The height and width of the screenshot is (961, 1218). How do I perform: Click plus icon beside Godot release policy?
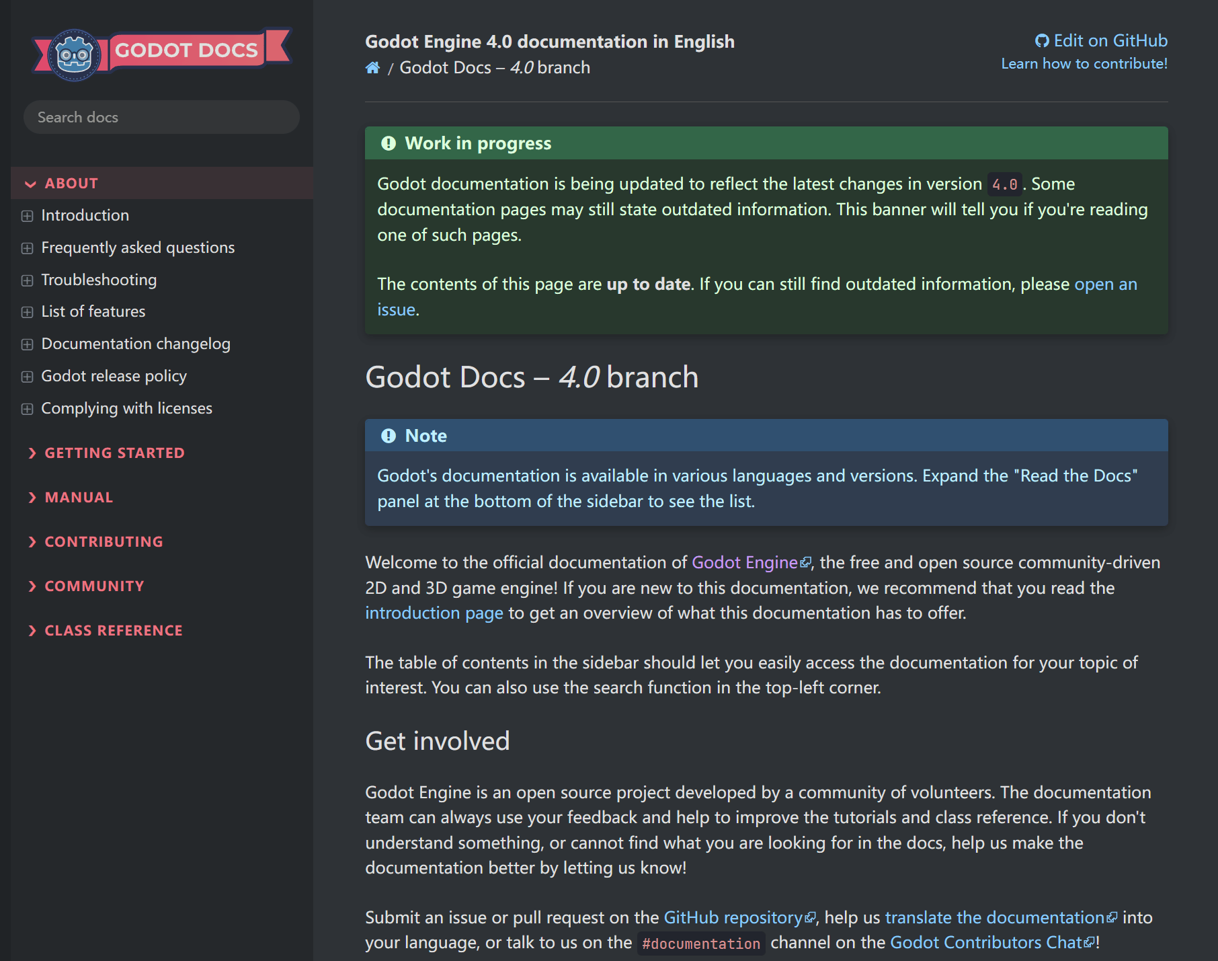tap(27, 377)
